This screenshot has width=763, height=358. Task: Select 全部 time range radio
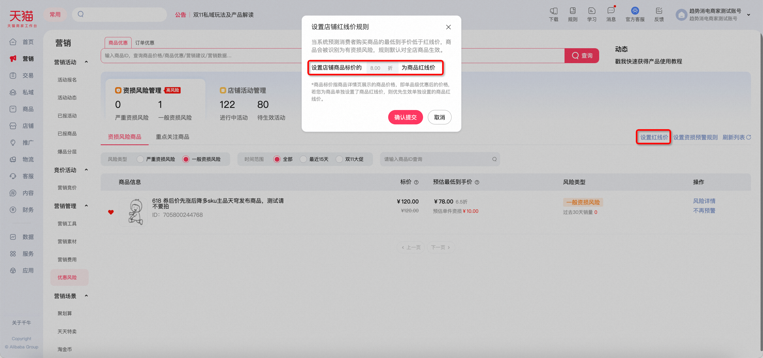pyautogui.click(x=277, y=159)
